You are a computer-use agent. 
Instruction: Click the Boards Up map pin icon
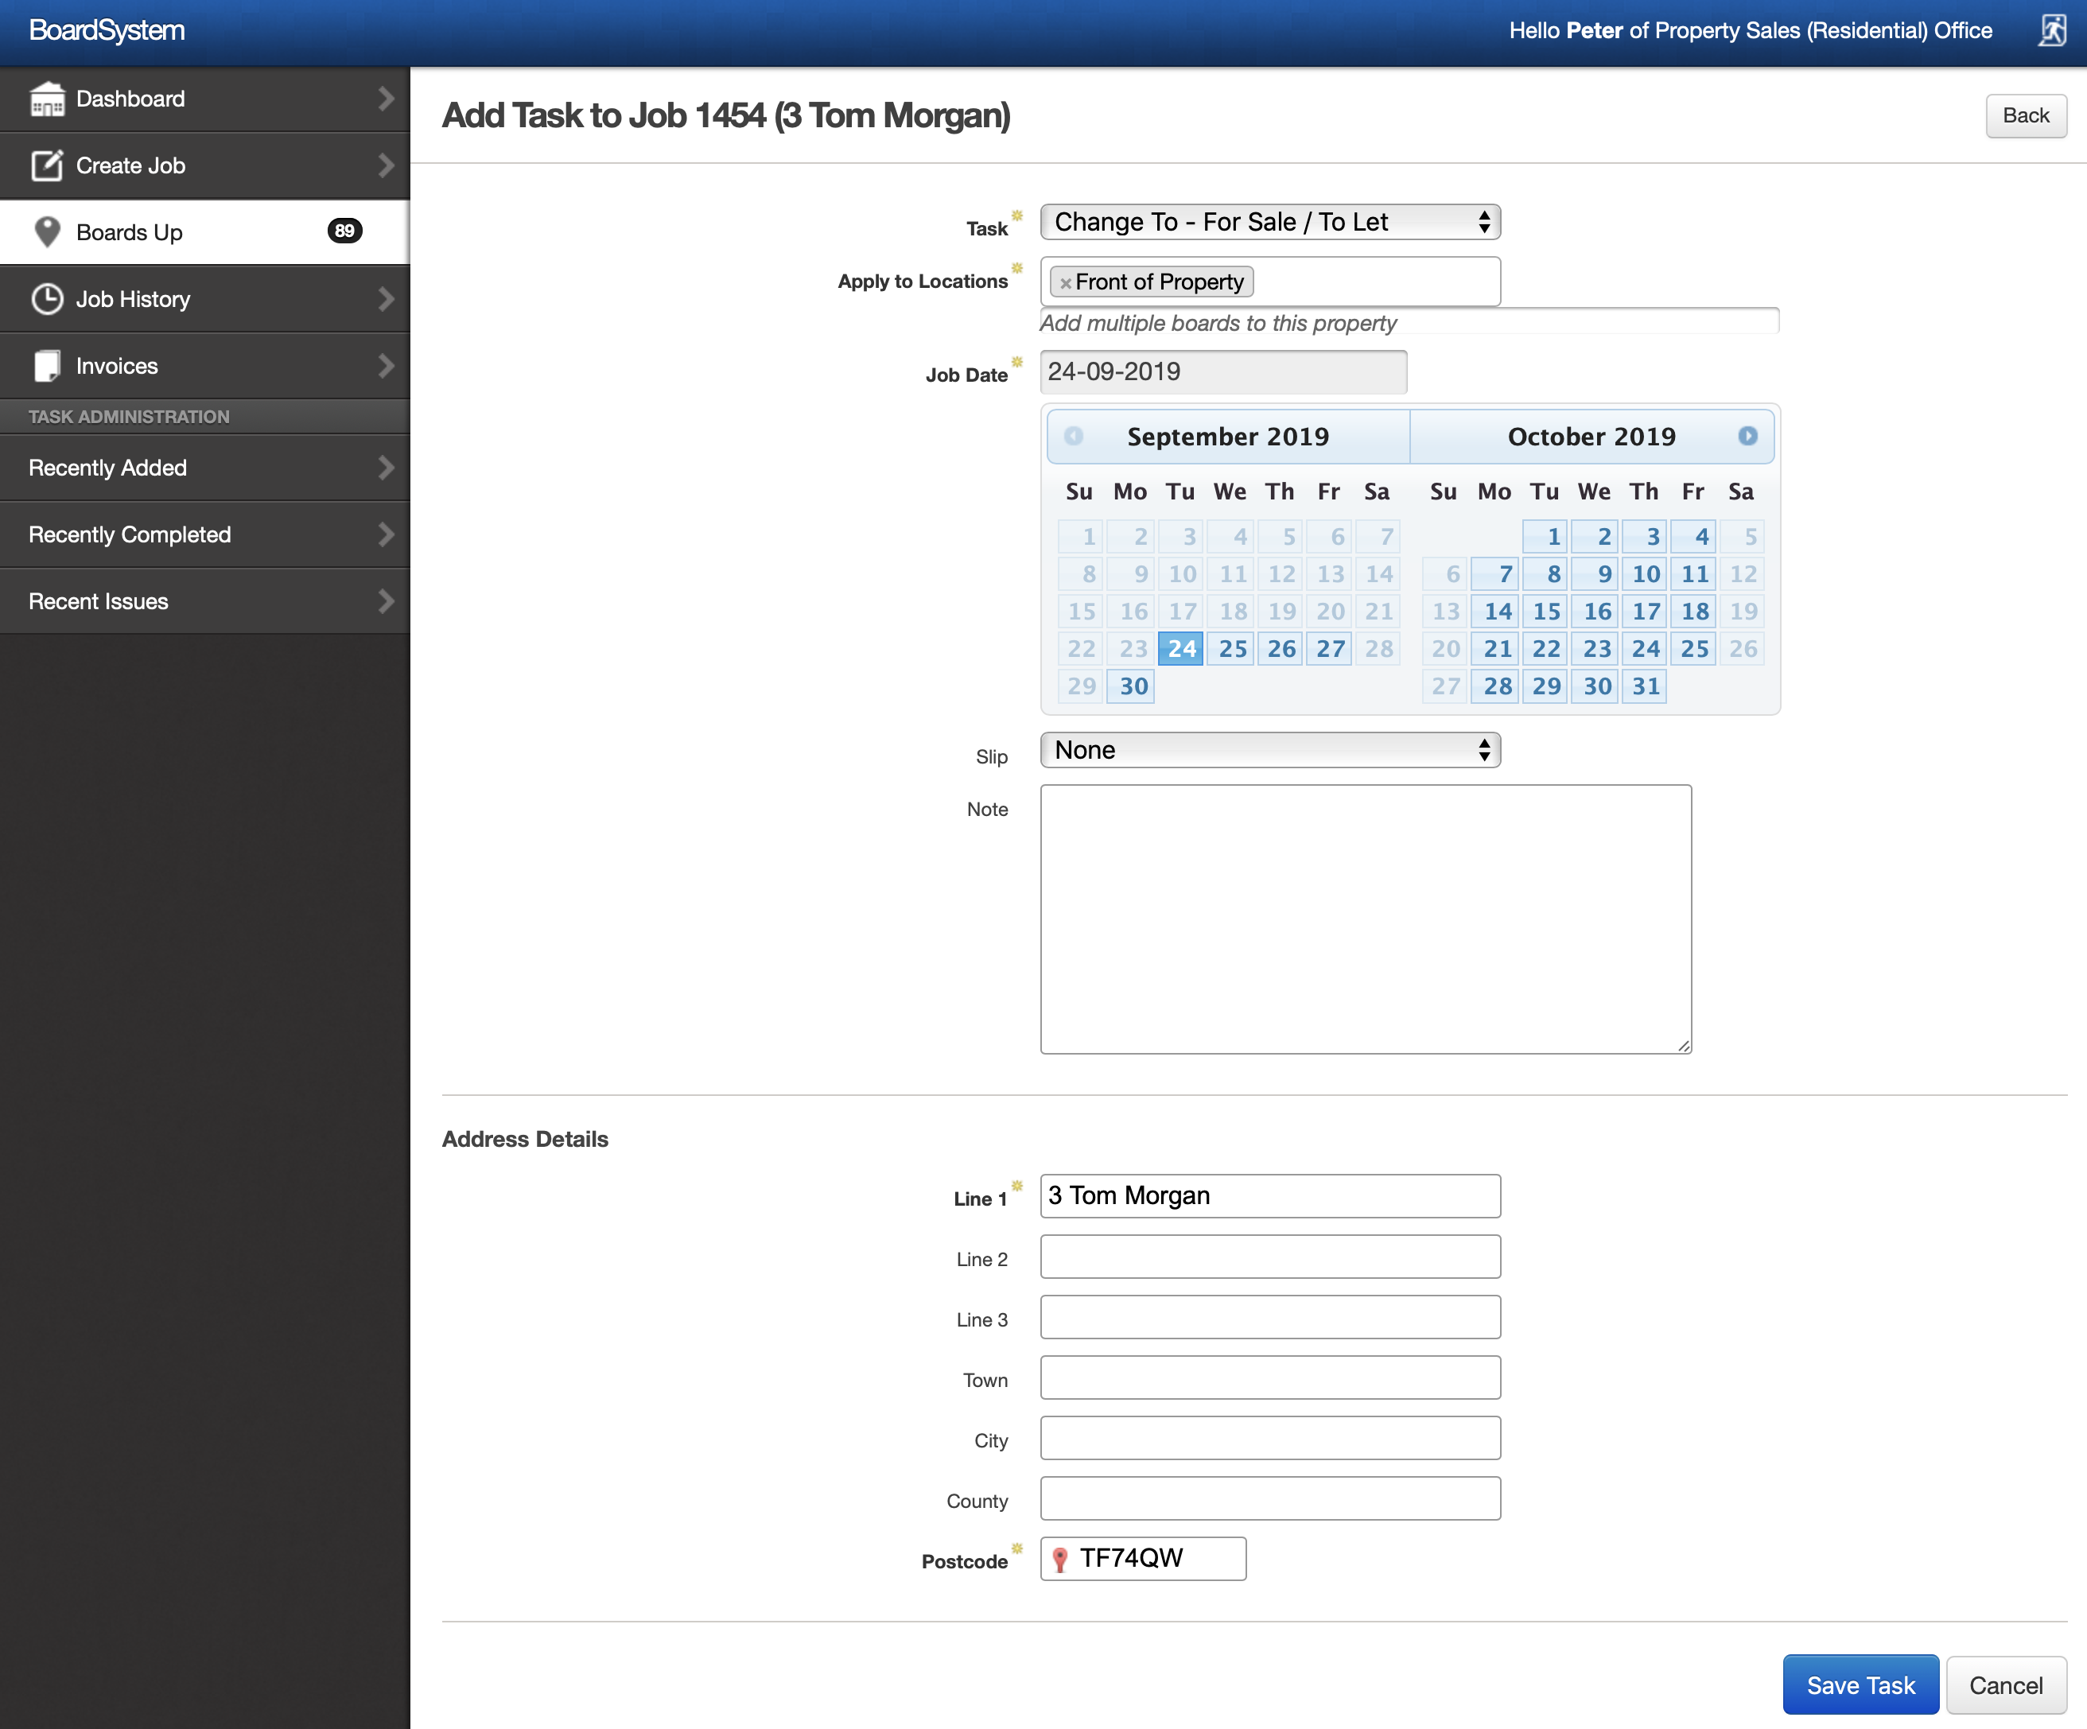(x=47, y=232)
